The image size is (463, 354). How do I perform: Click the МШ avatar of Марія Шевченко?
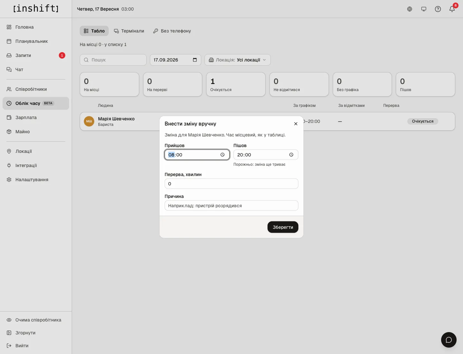click(x=89, y=121)
